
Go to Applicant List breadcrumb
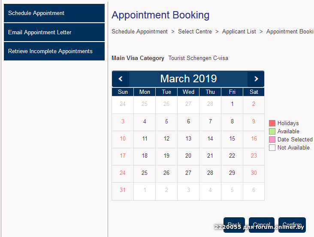pyautogui.click(x=239, y=32)
